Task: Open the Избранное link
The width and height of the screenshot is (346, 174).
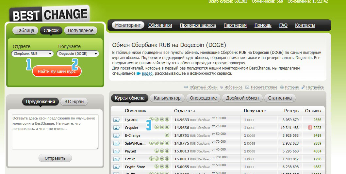Action: (233, 87)
